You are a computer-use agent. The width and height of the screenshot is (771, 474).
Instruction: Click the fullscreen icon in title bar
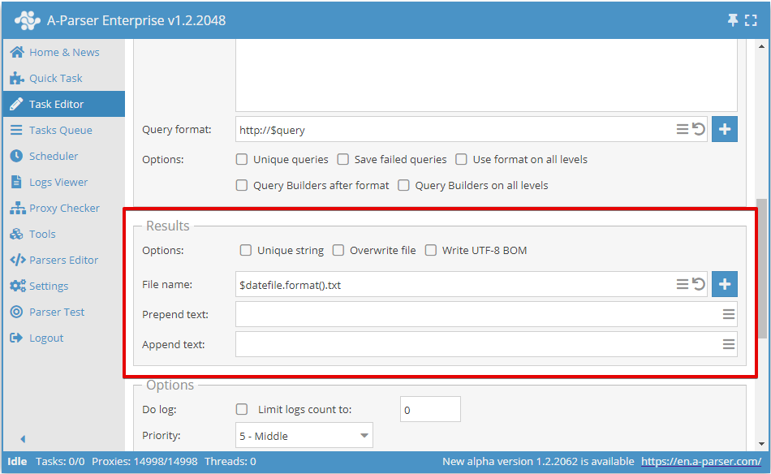pos(751,20)
